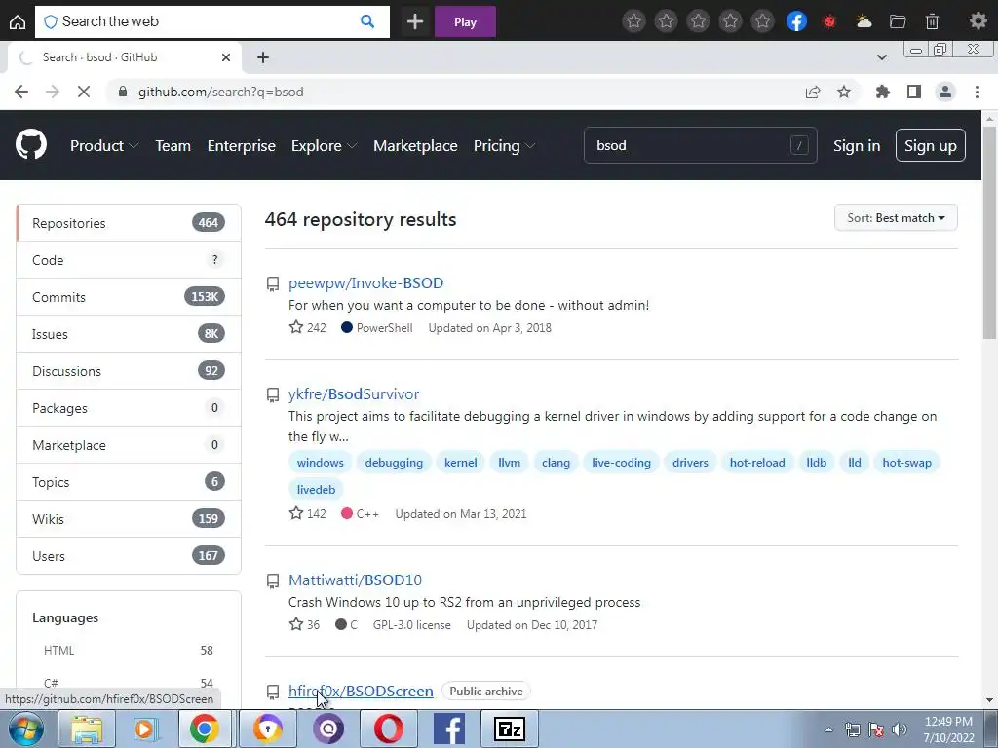Select the Repositories filter
This screenshot has height=748, width=998.
coord(130,223)
